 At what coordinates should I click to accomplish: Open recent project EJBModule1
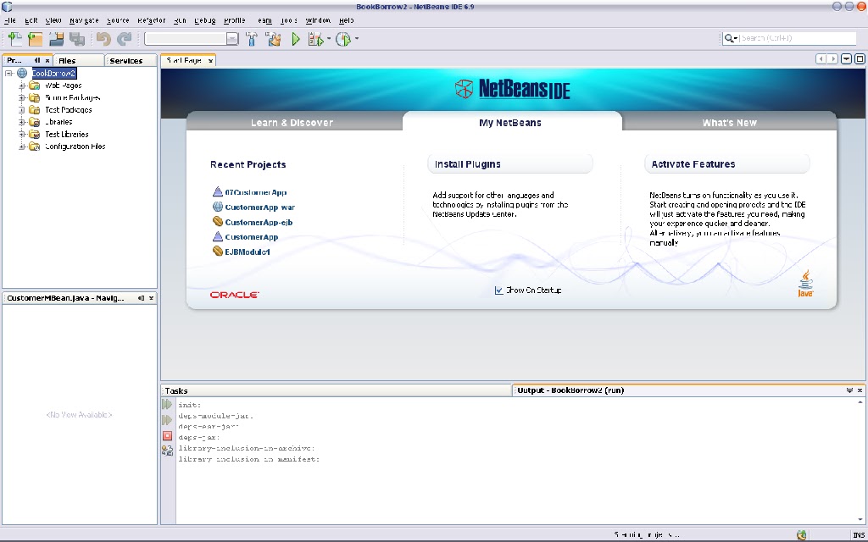(x=248, y=252)
